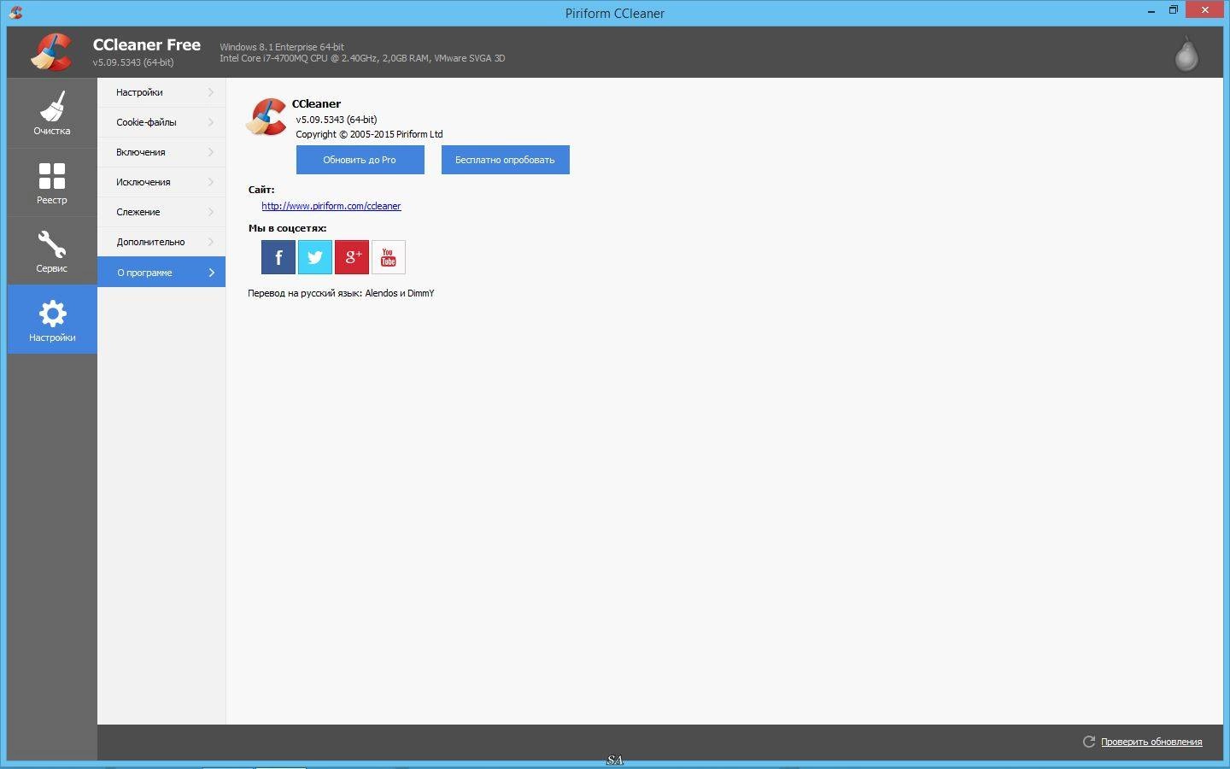1230x769 pixels.
Task: Click chevron arrow on Включения row
Action: (211, 152)
